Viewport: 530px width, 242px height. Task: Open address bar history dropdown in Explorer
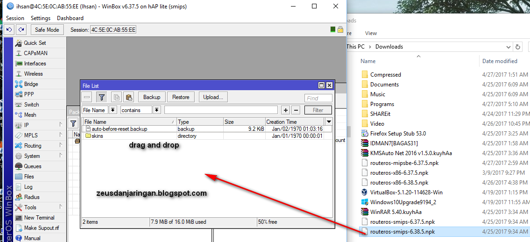pos(509,47)
